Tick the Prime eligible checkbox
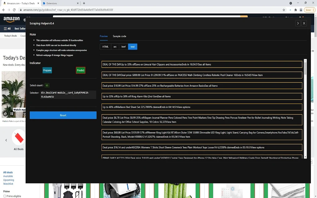This screenshot has height=198, width=317. [5, 196]
